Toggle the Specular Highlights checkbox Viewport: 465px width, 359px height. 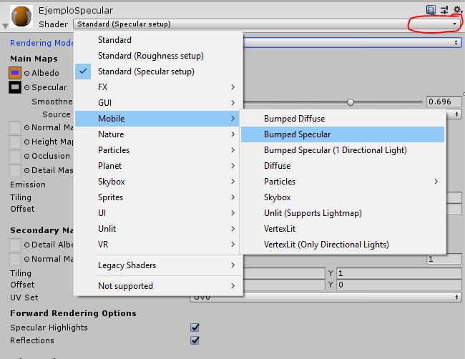point(195,328)
